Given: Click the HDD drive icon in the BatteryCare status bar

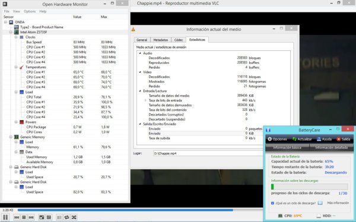Looking at the screenshot, I should (319, 216).
